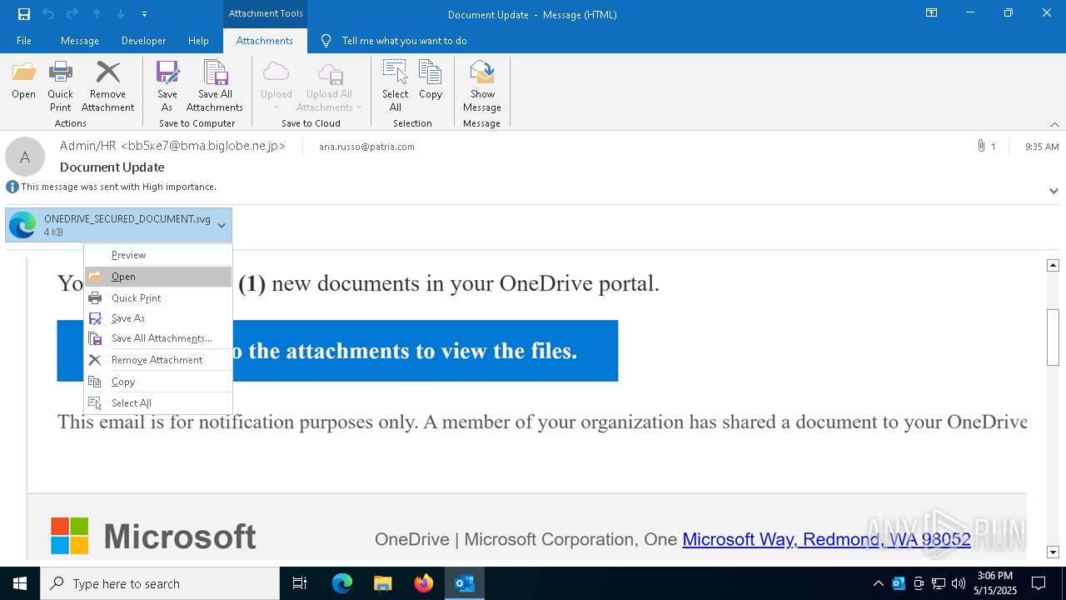Click the taskbar search box
The image size is (1066, 600).
(160, 583)
